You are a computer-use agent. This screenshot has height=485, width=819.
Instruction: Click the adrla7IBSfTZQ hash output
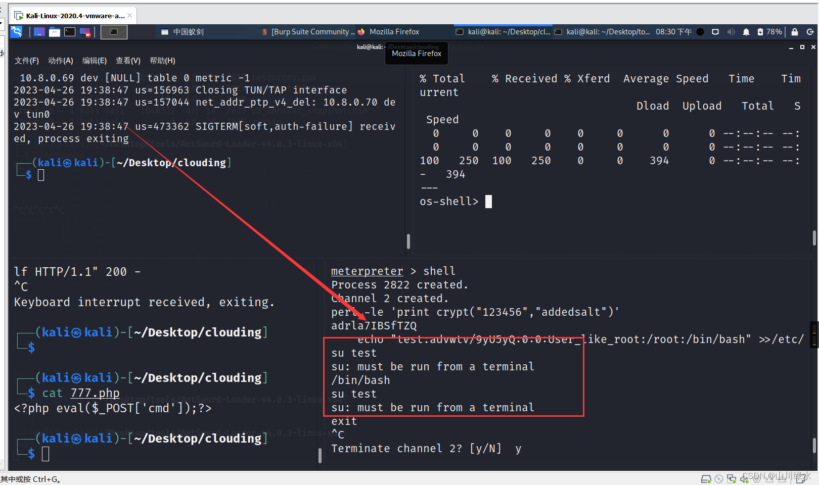pyautogui.click(x=374, y=326)
